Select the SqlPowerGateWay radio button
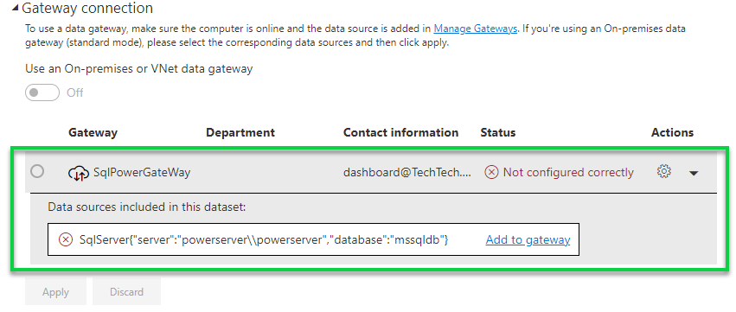 (x=37, y=171)
